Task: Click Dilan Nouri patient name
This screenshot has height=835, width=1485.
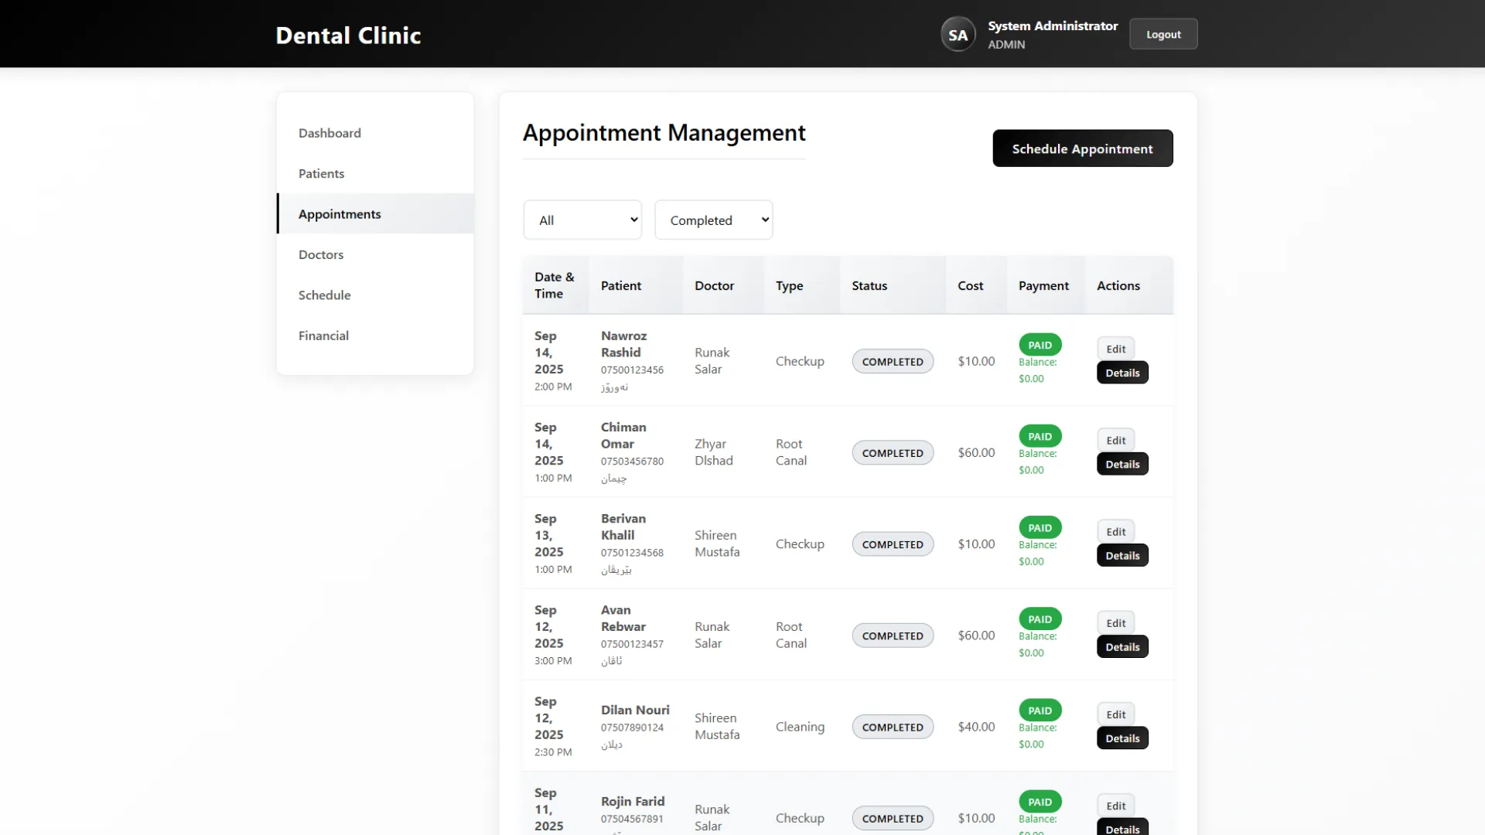Action: point(635,710)
